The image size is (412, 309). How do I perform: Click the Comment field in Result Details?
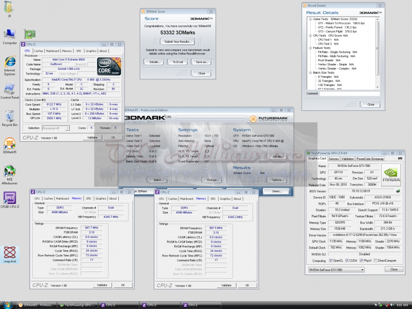pyautogui.click(x=349, y=94)
